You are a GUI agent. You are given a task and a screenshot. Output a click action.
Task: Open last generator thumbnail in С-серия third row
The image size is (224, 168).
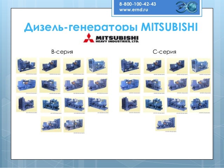[200, 104]
